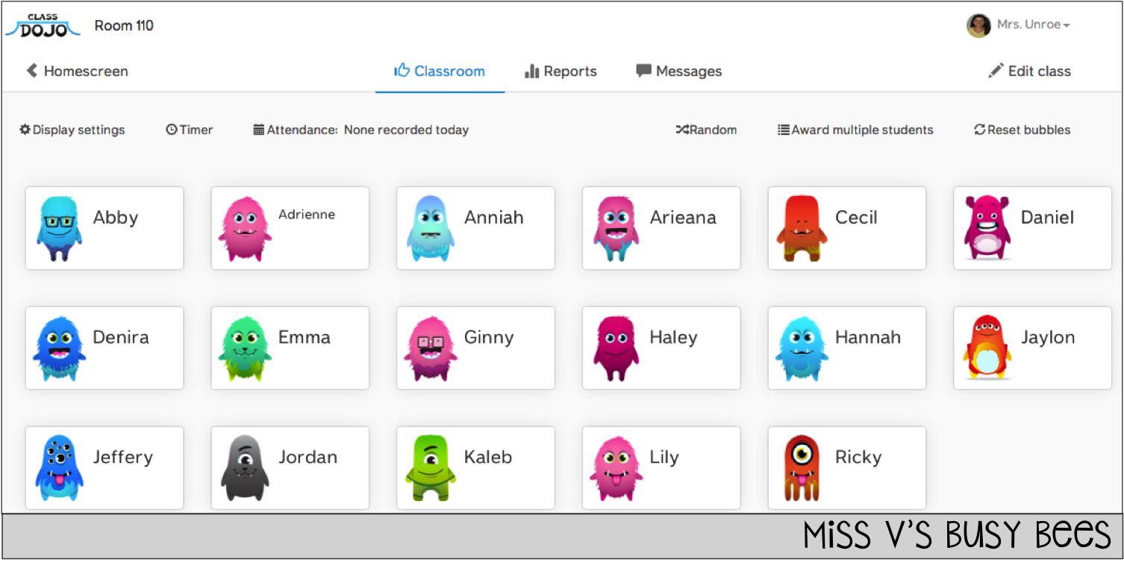This screenshot has width=1124, height=565.
Task: Open Jaylon's student card
Action: 1032,347
